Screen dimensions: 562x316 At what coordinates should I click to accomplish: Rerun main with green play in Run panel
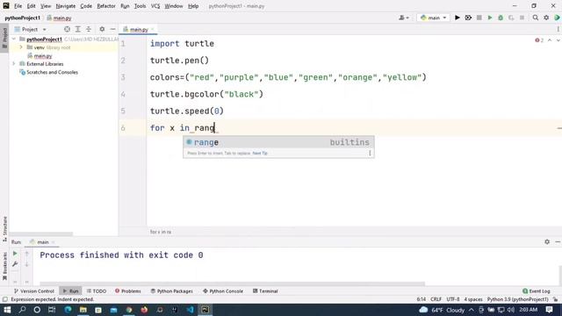[15, 254]
